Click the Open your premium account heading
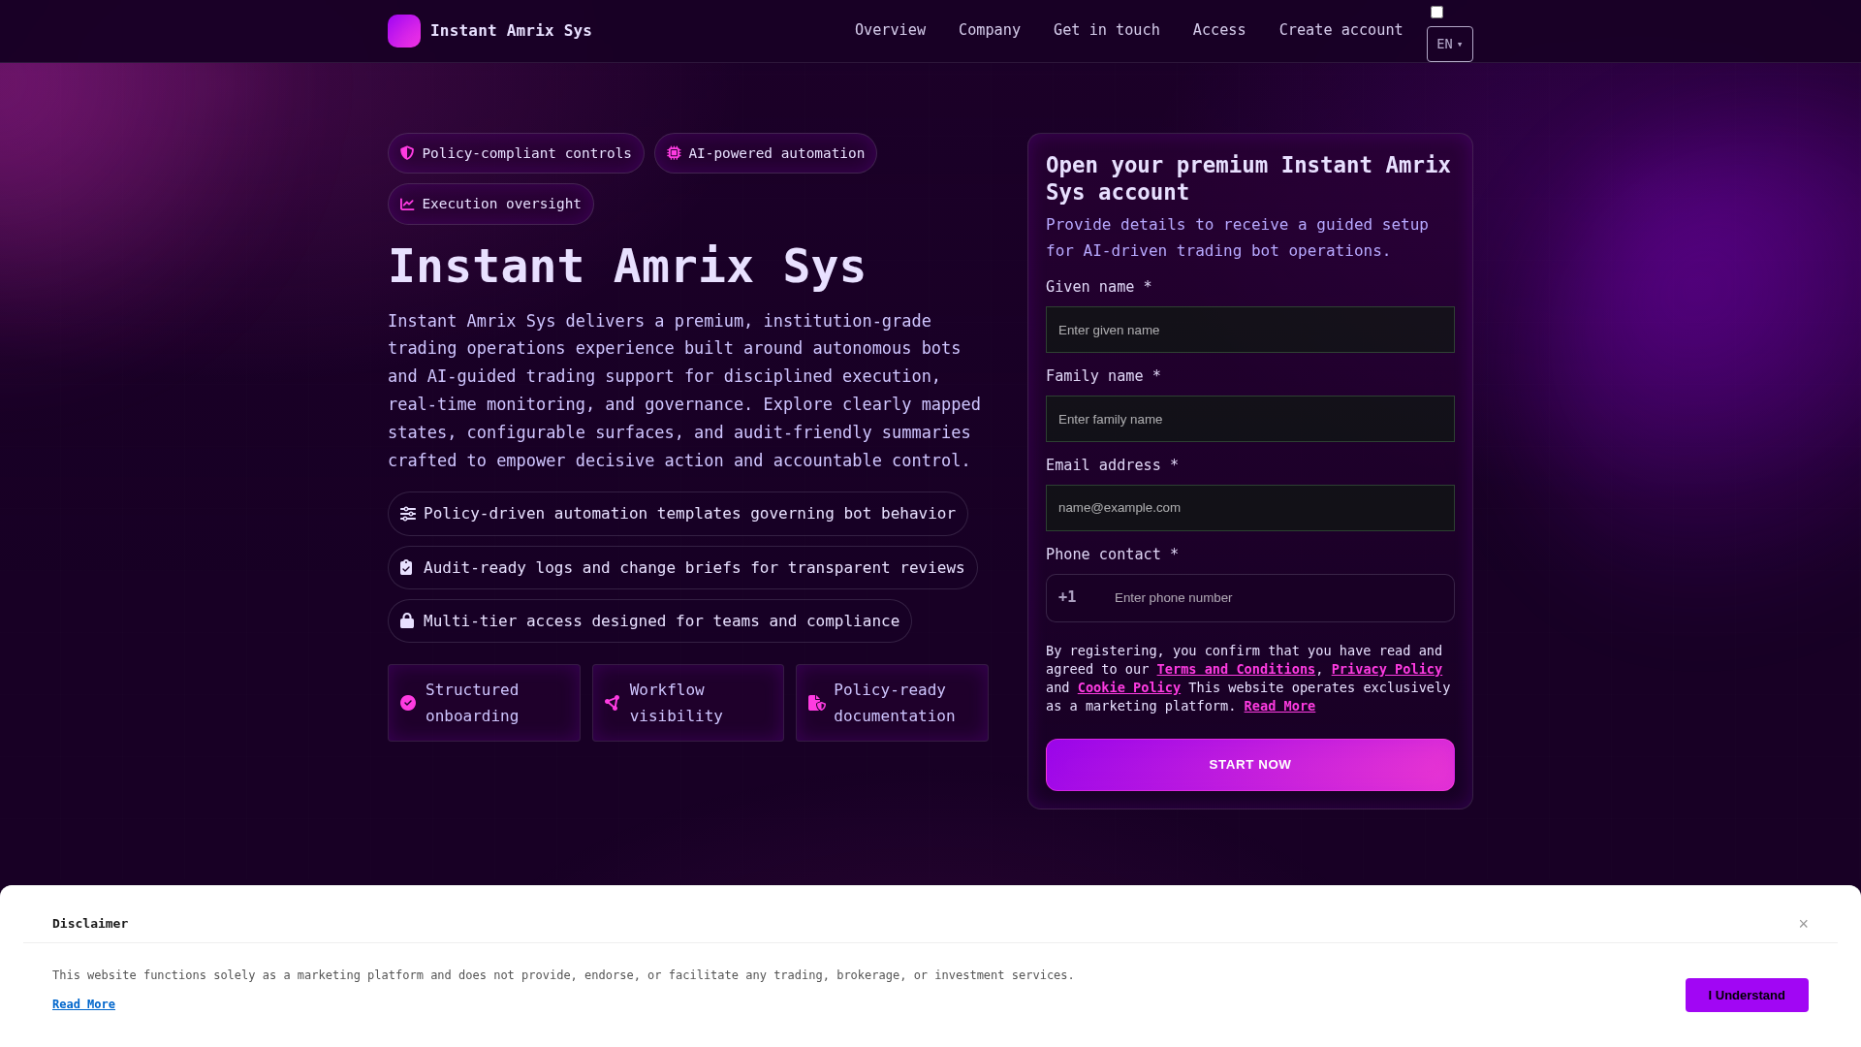Image resolution: width=1861 pixels, height=1047 pixels. (x=1248, y=178)
